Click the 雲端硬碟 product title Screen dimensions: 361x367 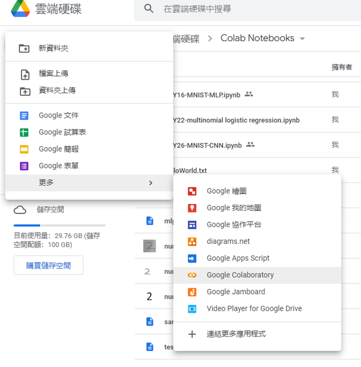[x=58, y=9]
